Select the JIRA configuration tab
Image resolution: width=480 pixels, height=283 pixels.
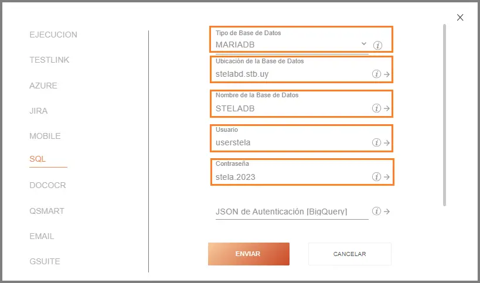tap(39, 110)
